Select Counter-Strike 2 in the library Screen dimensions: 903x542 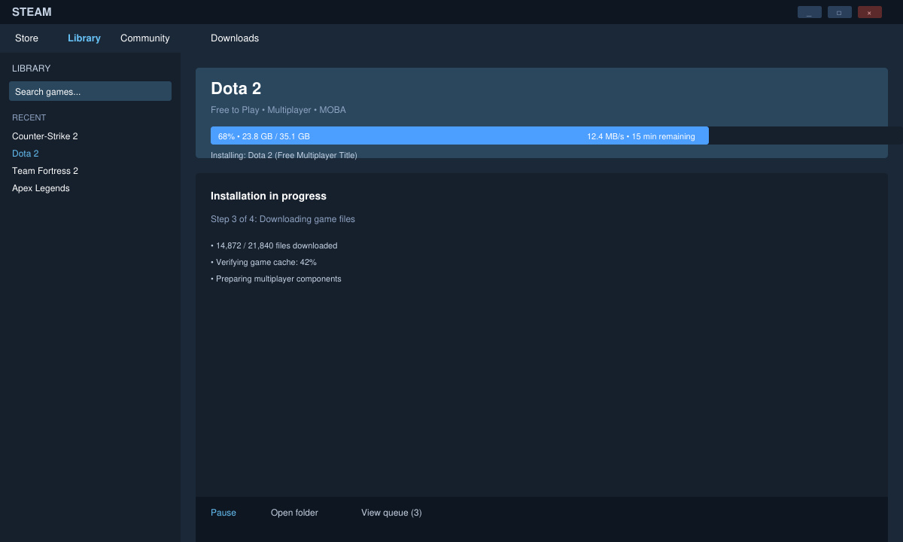[45, 136]
